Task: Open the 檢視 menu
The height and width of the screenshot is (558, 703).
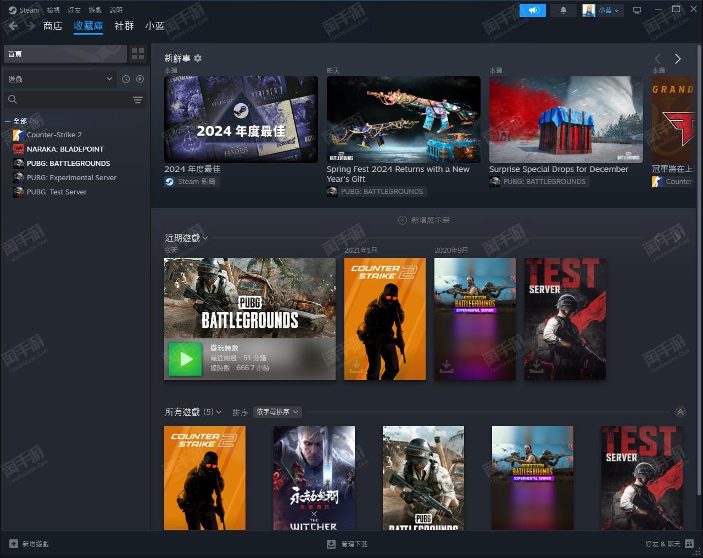Action: tap(53, 10)
